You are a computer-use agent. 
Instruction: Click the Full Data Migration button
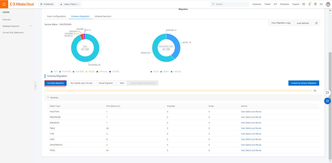coord(56,83)
